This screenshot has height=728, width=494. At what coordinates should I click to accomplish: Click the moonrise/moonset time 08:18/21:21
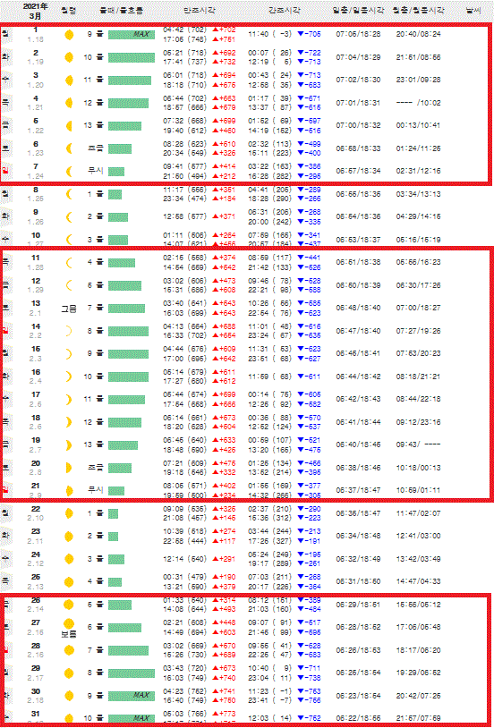coord(418,377)
